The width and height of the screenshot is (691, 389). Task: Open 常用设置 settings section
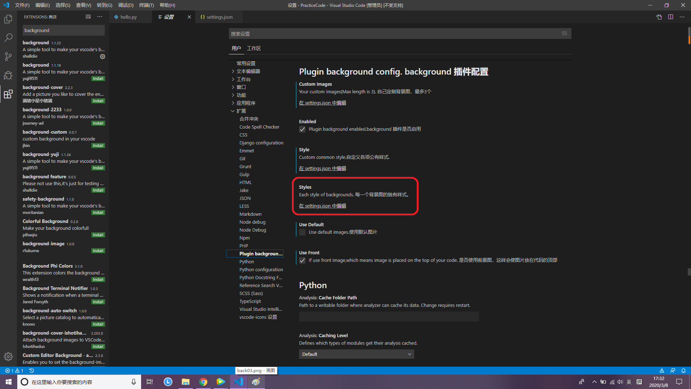pos(246,63)
